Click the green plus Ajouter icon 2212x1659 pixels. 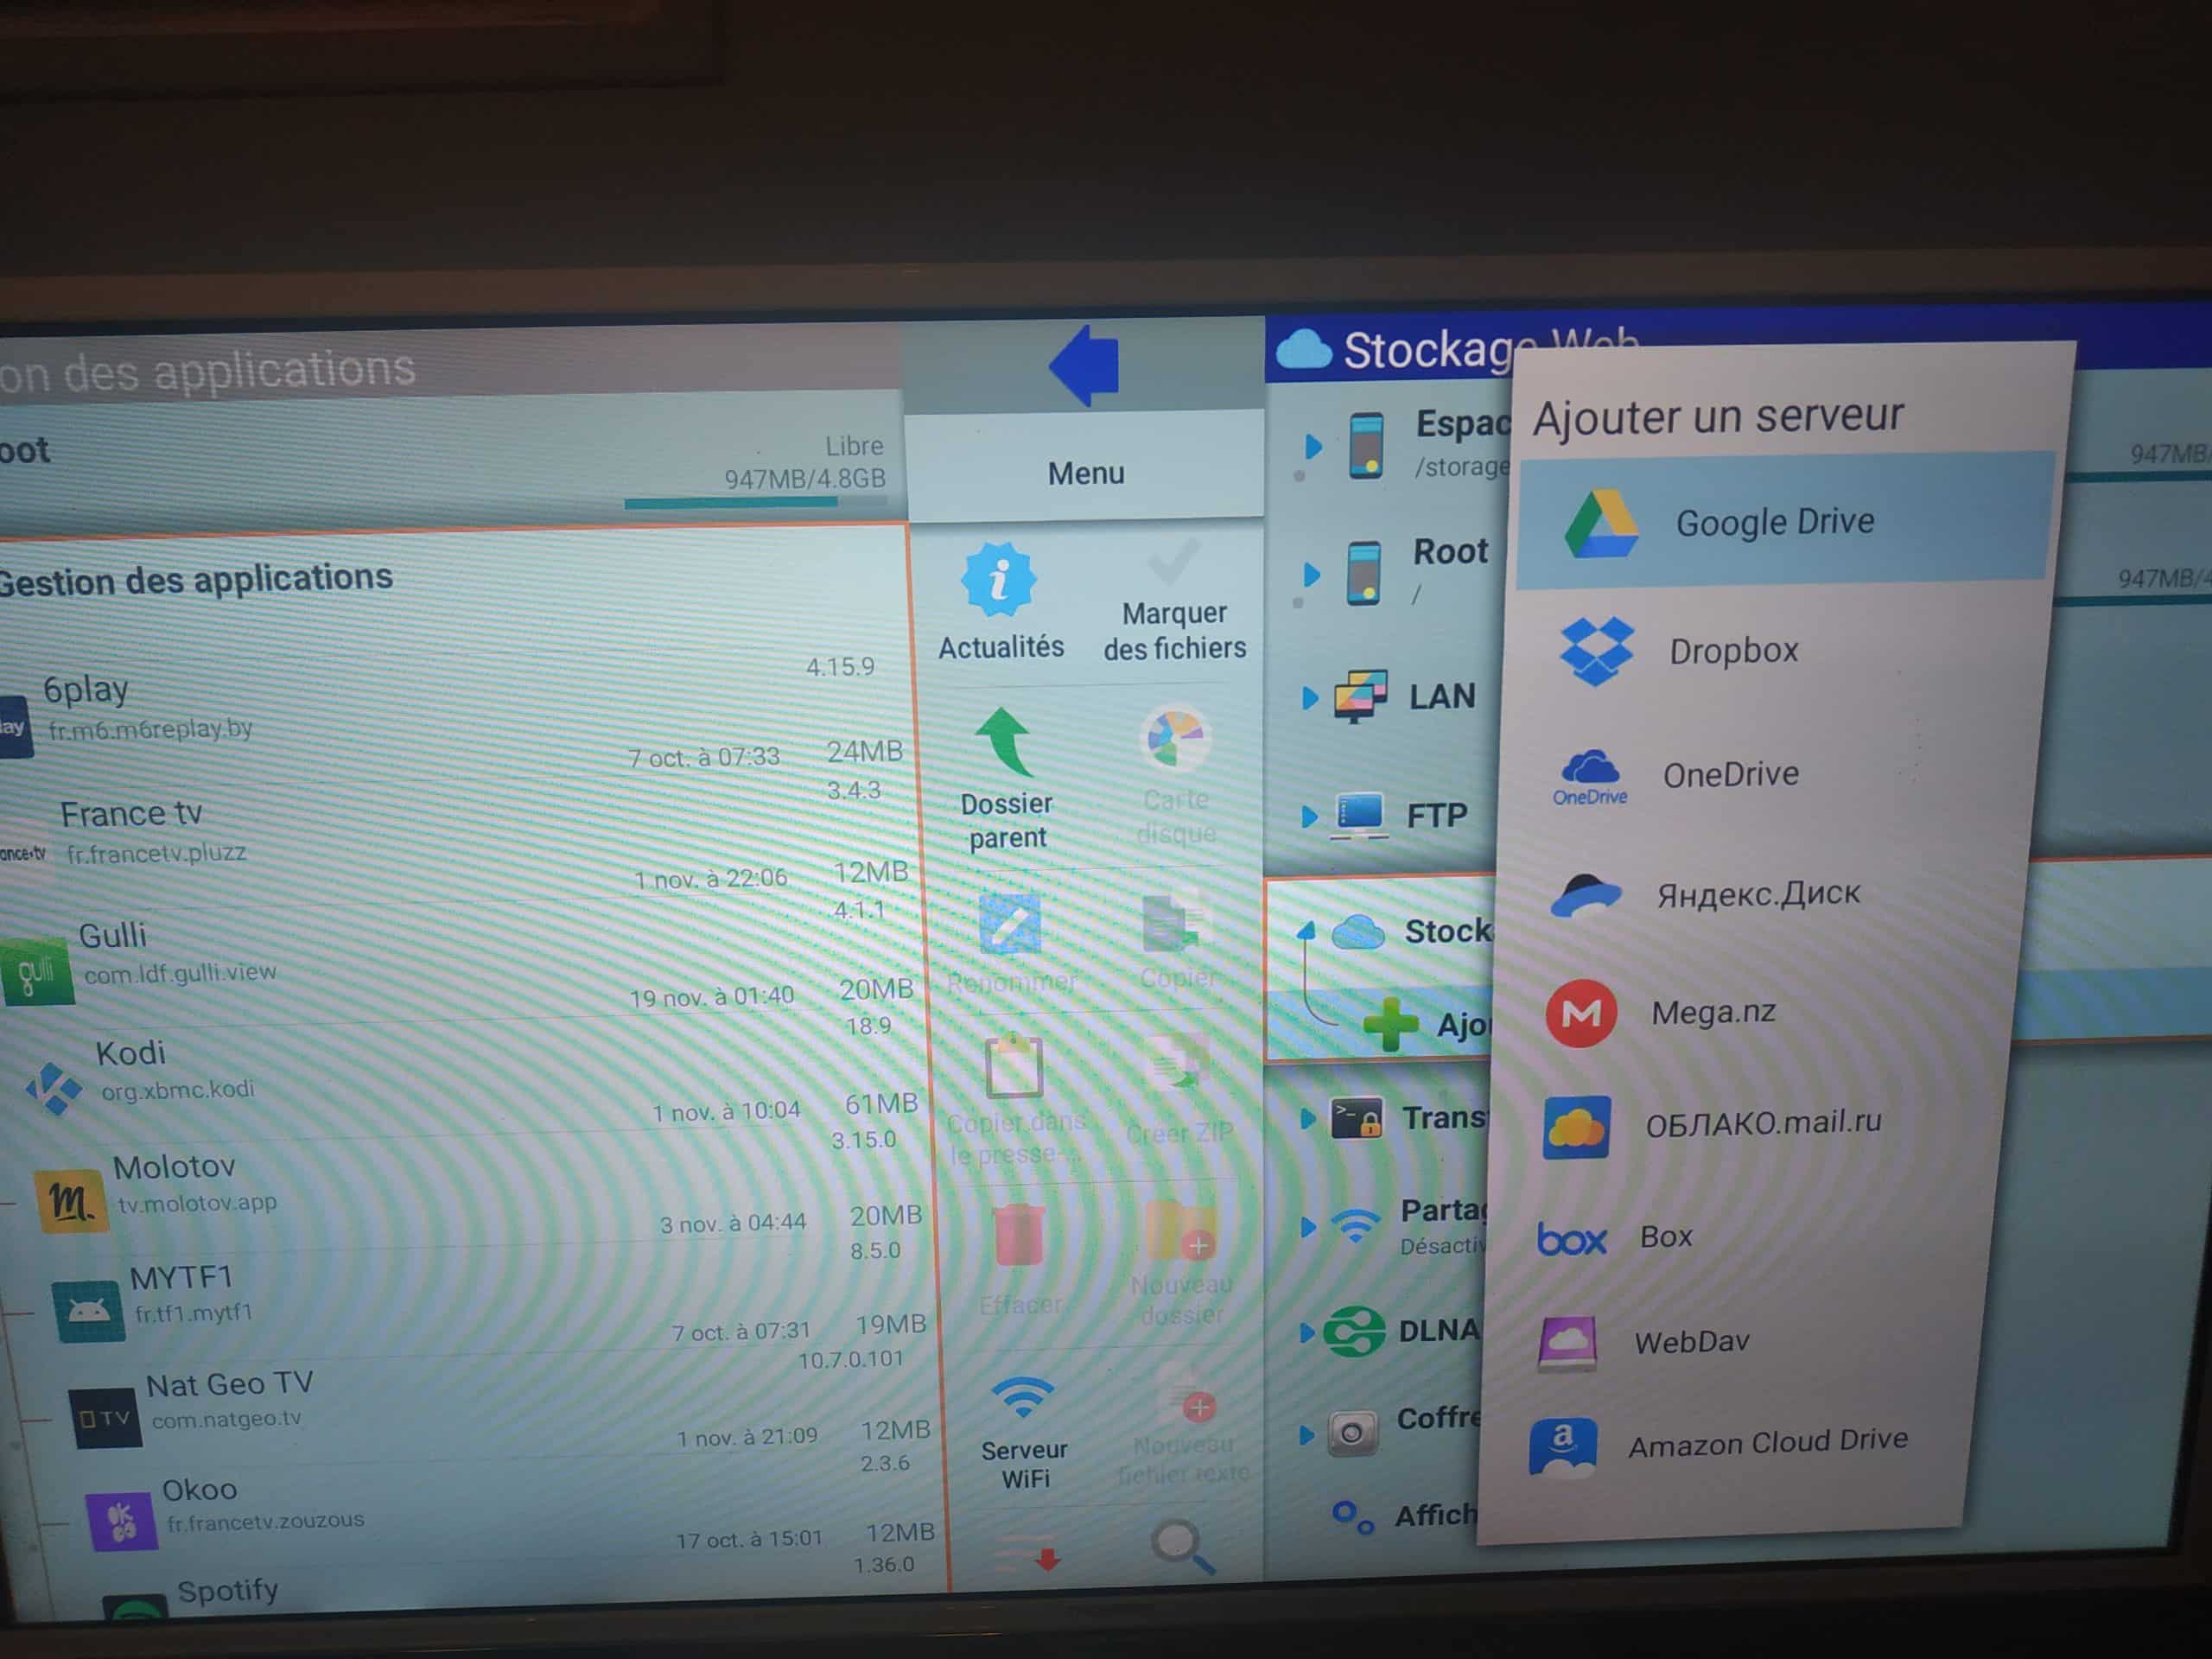pos(1390,1023)
